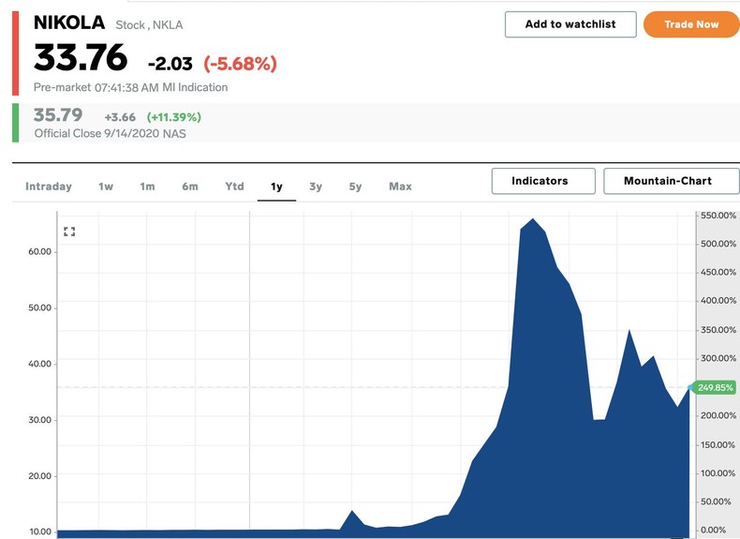Select the 5y time range
This screenshot has height=539, width=740.
tap(355, 187)
